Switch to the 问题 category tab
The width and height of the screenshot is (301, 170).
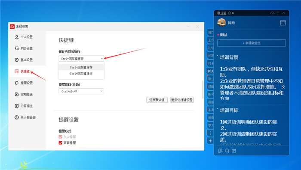pyautogui.click(x=211, y=56)
